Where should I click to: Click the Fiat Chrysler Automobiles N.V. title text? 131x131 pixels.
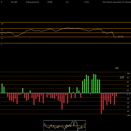114,2
